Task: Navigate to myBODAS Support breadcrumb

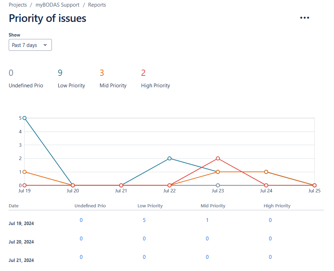Action: coord(57,5)
